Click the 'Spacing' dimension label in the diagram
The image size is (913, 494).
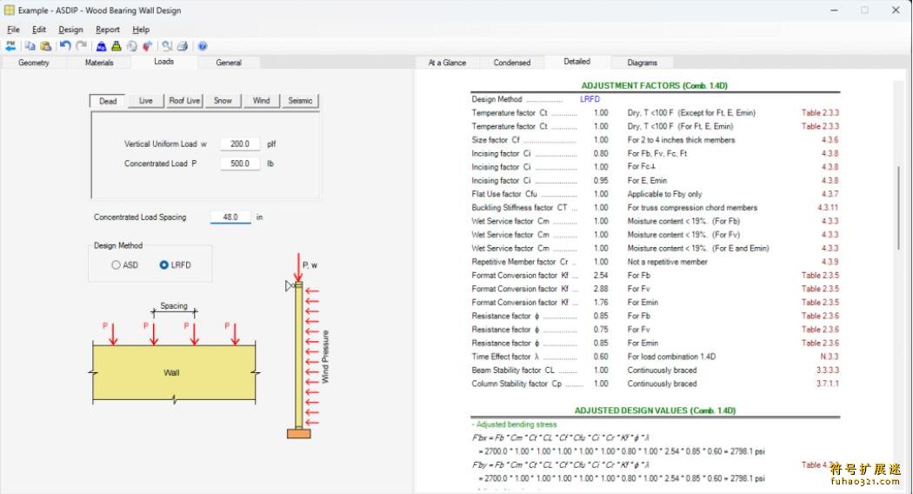click(174, 306)
